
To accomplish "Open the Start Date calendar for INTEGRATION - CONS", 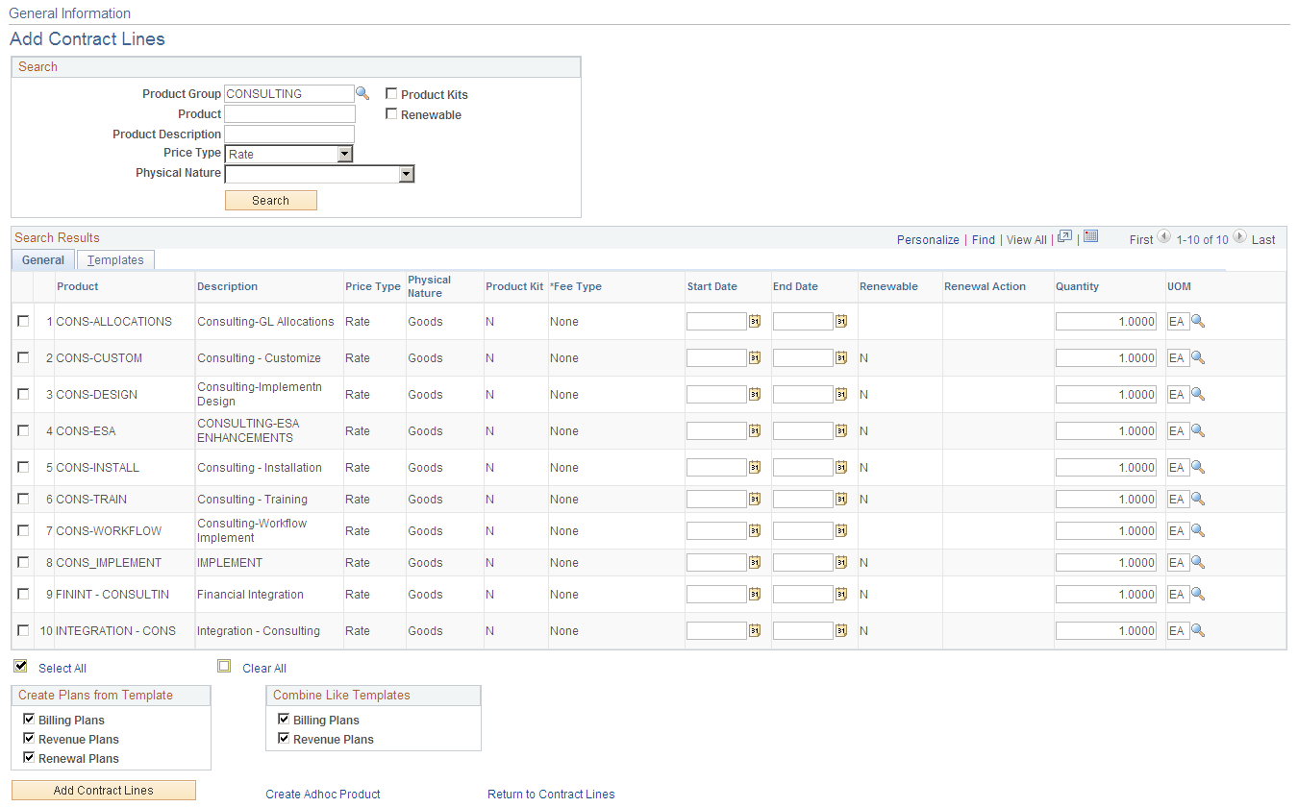I will pos(754,630).
